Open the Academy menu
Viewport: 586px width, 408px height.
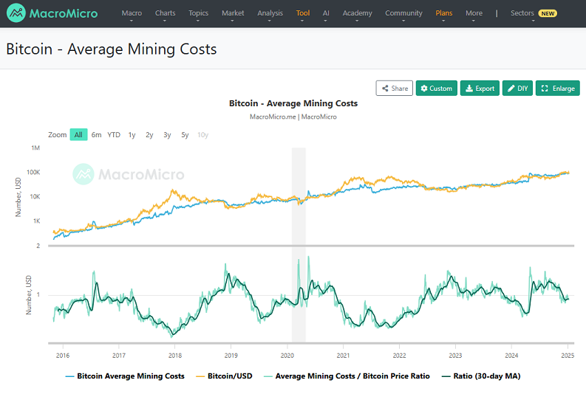point(357,13)
